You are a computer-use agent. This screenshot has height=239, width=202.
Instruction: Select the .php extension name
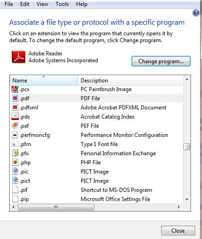25,163
